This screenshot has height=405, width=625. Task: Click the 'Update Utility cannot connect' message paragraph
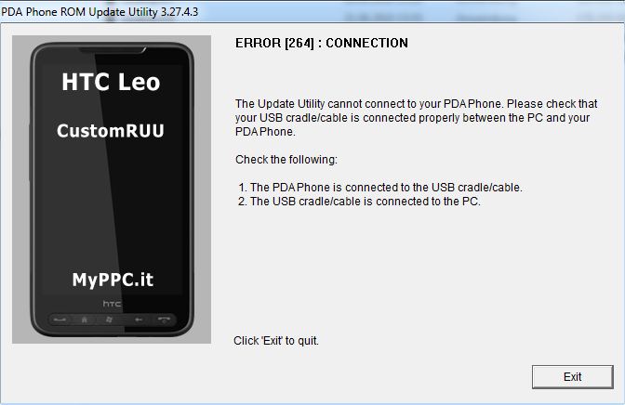(x=416, y=118)
